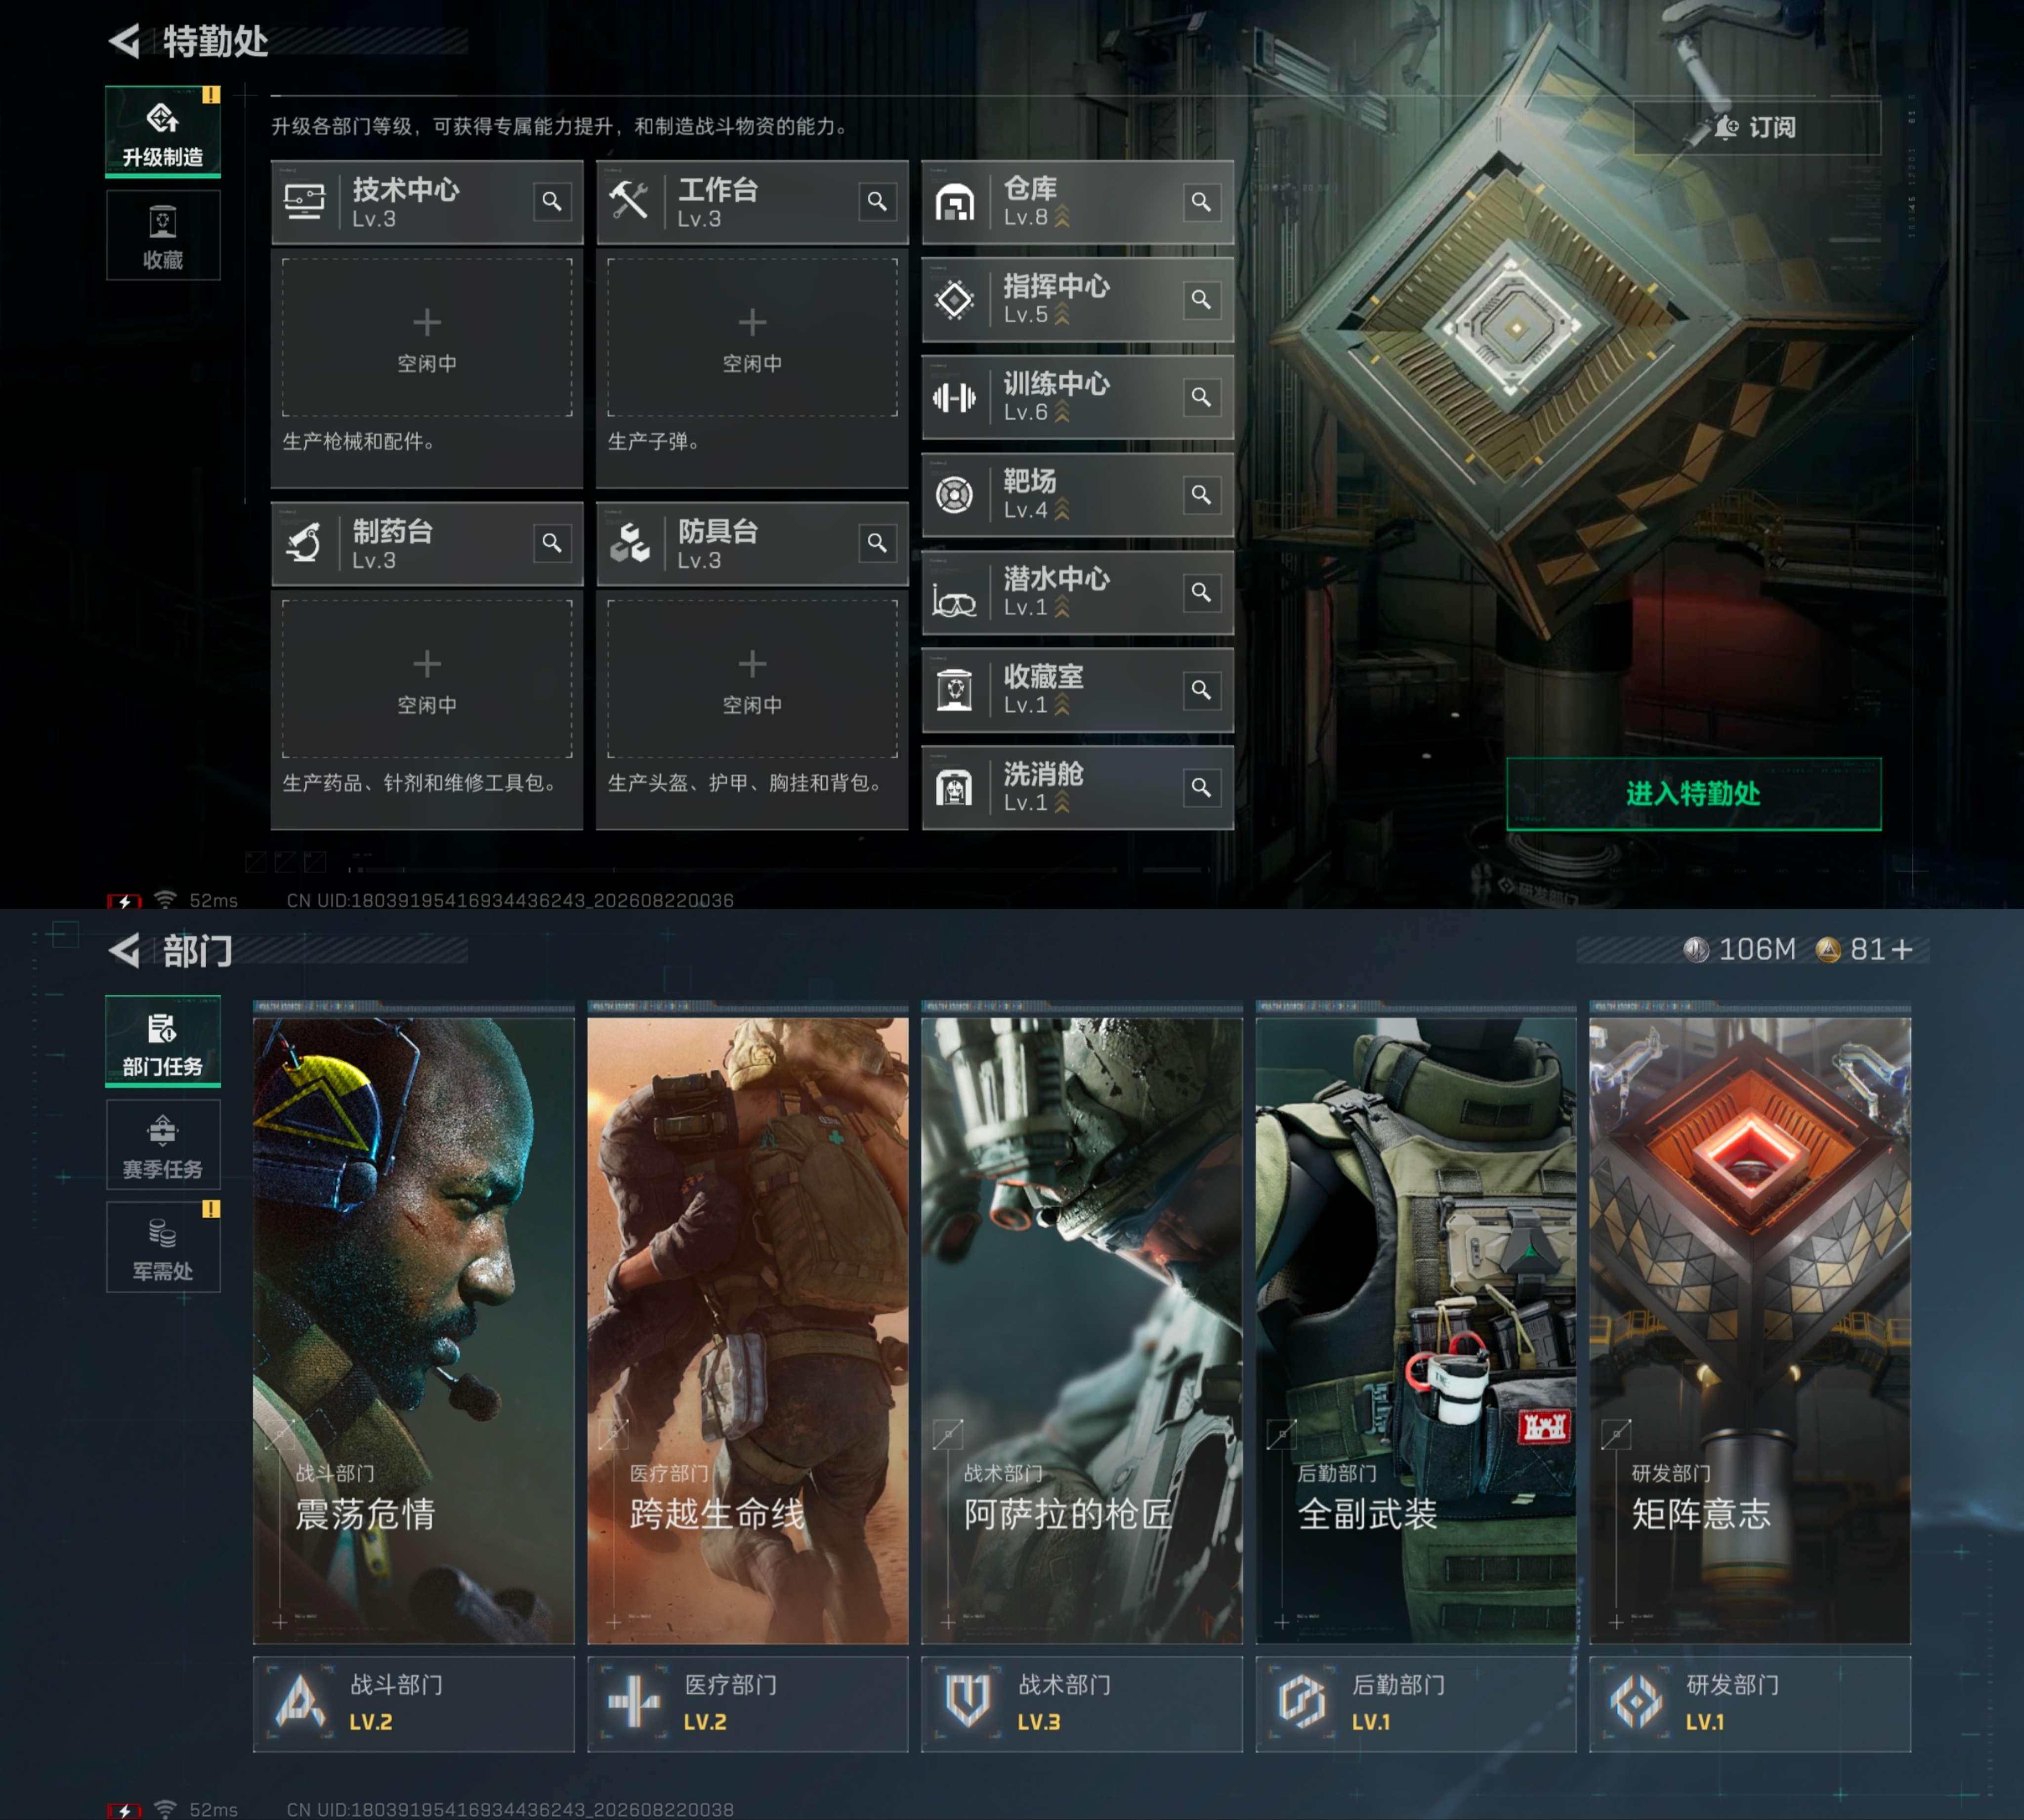The height and width of the screenshot is (1820, 2024).
Task: Click magnifier icon on 训练中心 row
Action: click(1202, 397)
